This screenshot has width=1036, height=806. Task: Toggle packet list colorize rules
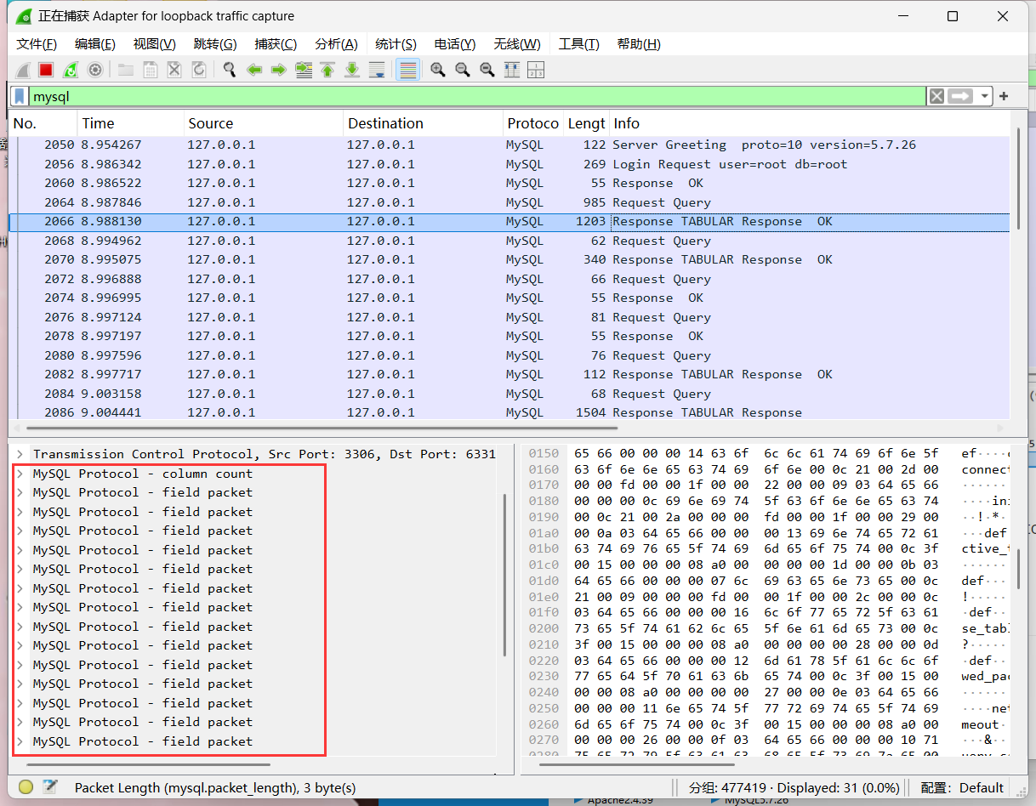[x=408, y=70]
